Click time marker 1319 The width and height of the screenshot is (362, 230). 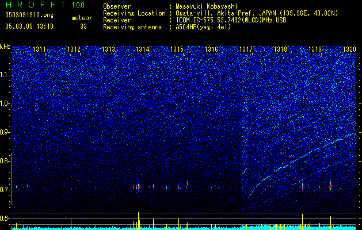(315, 49)
